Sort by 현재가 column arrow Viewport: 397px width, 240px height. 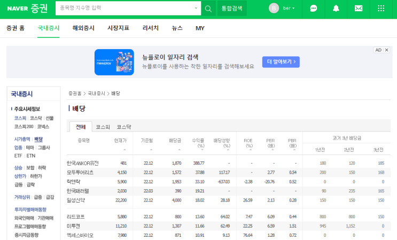124,150
